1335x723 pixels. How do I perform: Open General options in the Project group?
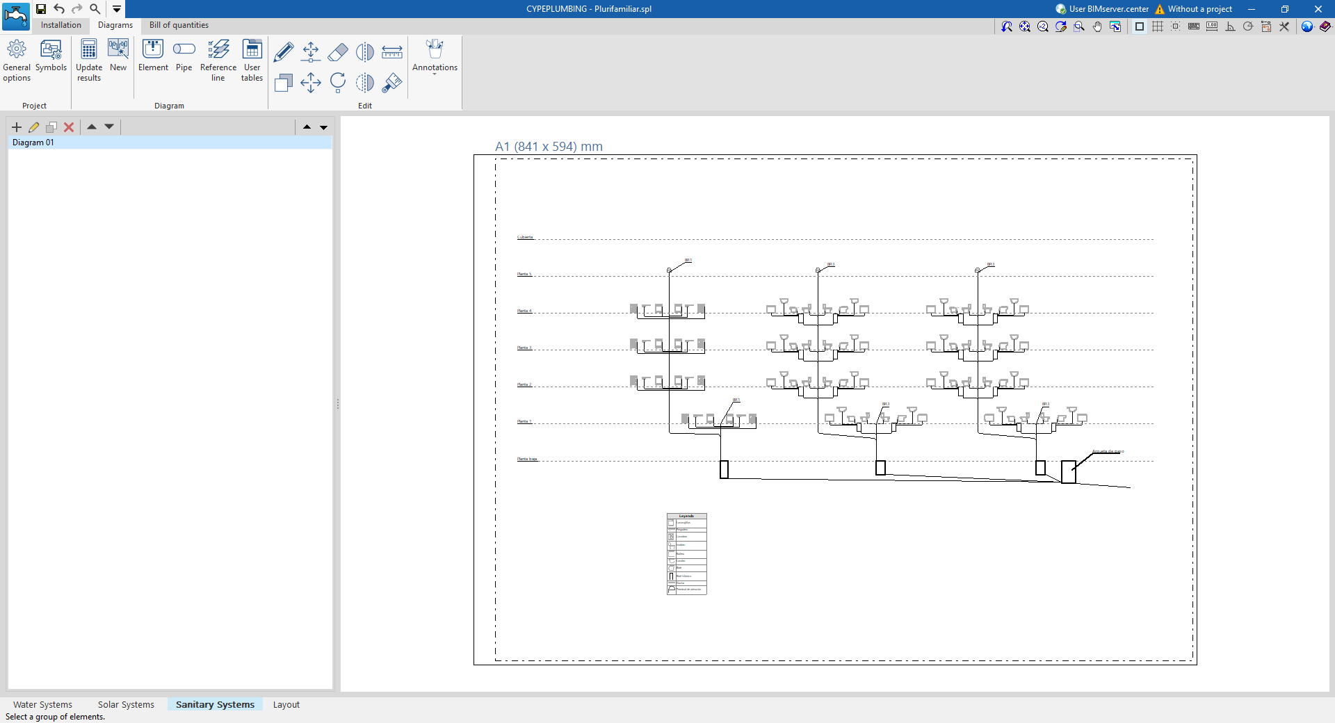(17, 60)
